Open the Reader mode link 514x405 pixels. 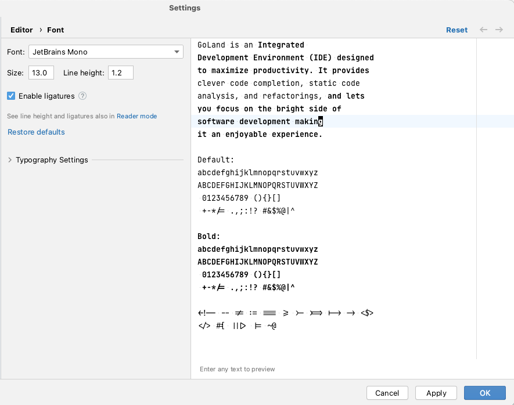click(x=136, y=116)
